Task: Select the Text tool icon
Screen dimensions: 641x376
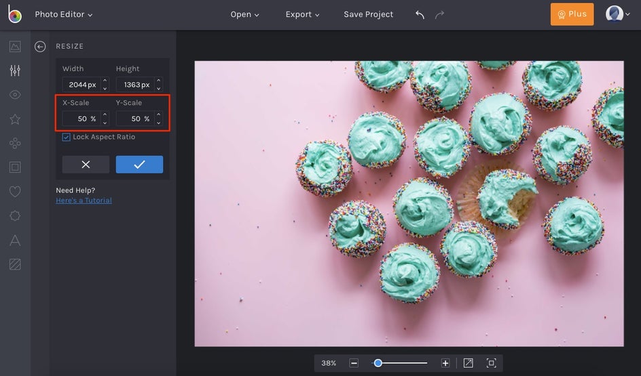Action: click(15, 240)
